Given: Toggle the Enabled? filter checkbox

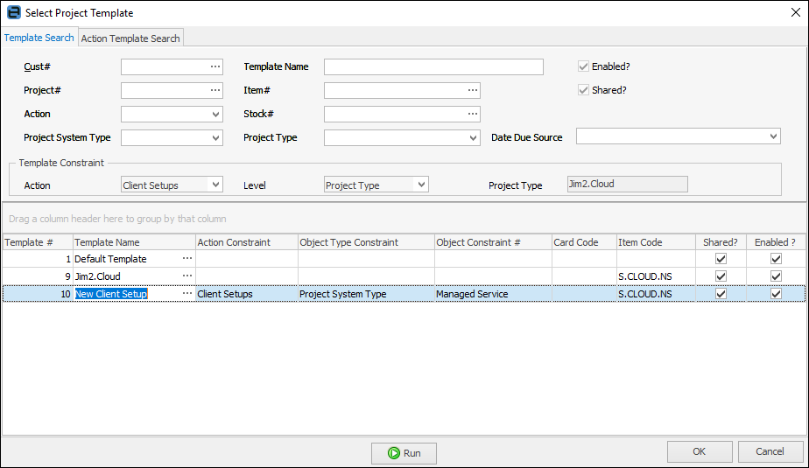Looking at the screenshot, I should (x=583, y=66).
